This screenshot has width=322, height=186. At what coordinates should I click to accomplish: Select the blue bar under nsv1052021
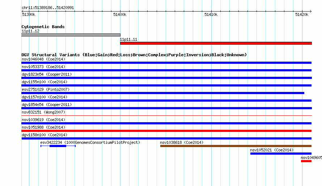[x=281, y=154]
